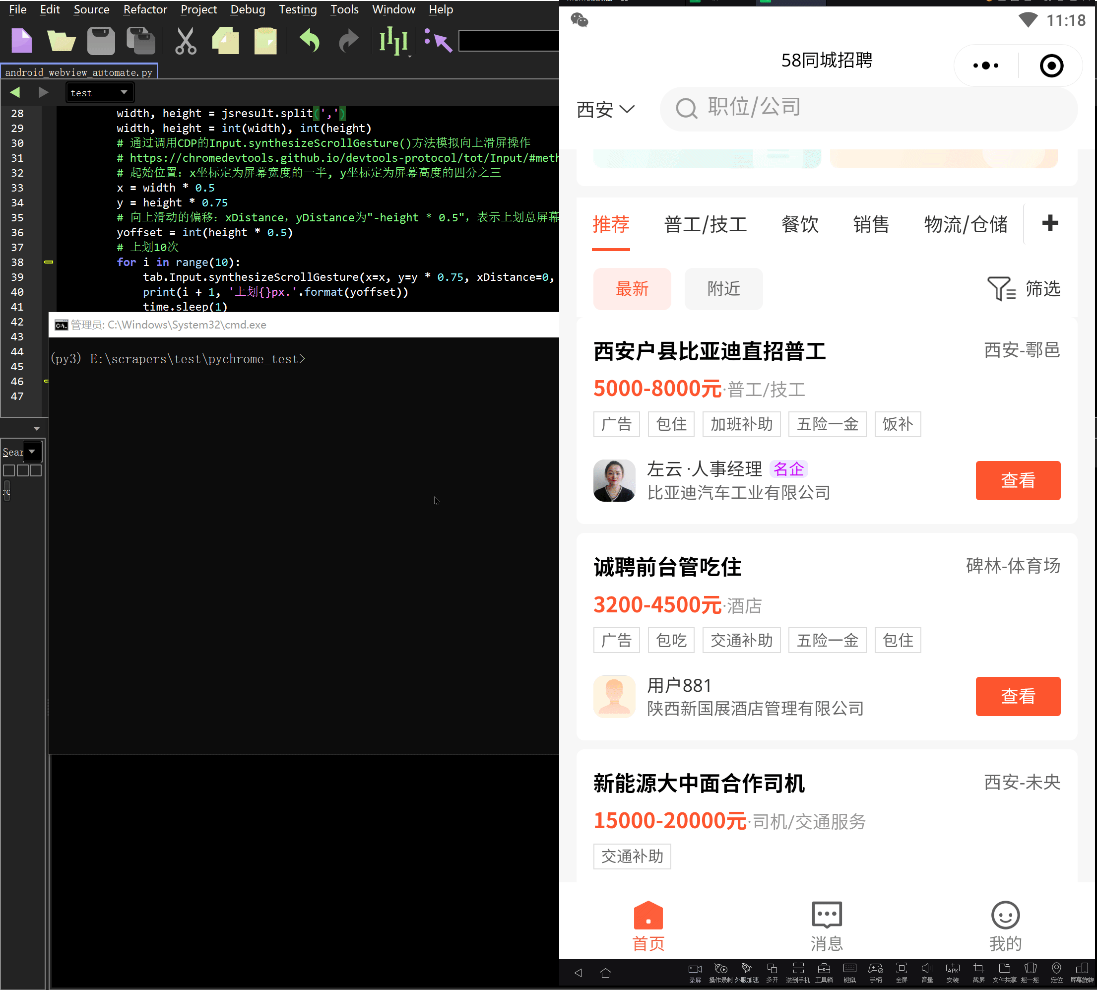Image resolution: width=1097 pixels, height=990 pixels.
Task: Open the File menu
Action: tap(17, 9)
